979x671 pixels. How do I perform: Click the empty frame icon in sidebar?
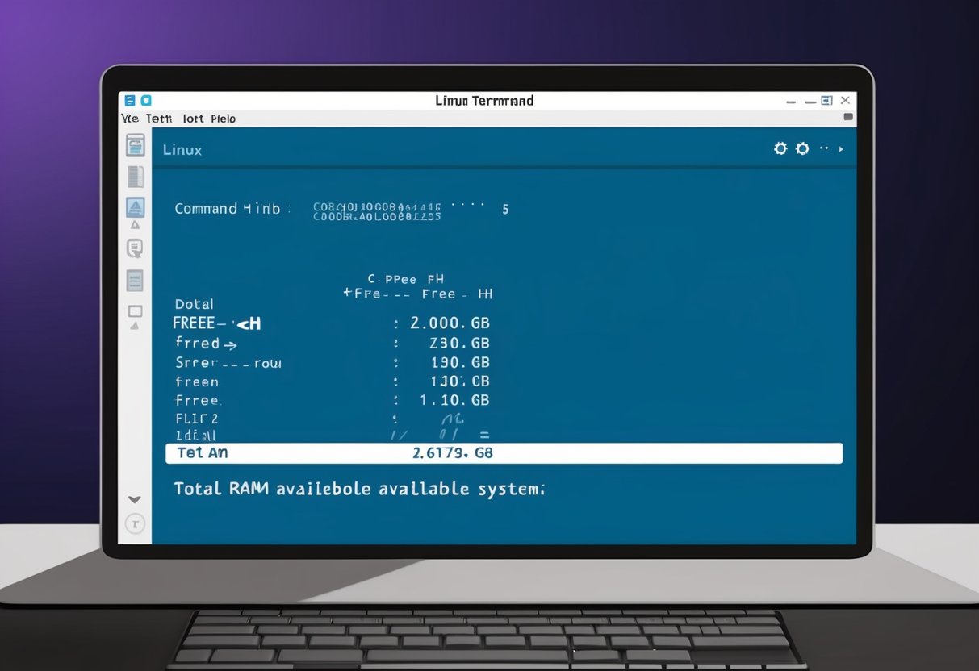coord(135,310)
